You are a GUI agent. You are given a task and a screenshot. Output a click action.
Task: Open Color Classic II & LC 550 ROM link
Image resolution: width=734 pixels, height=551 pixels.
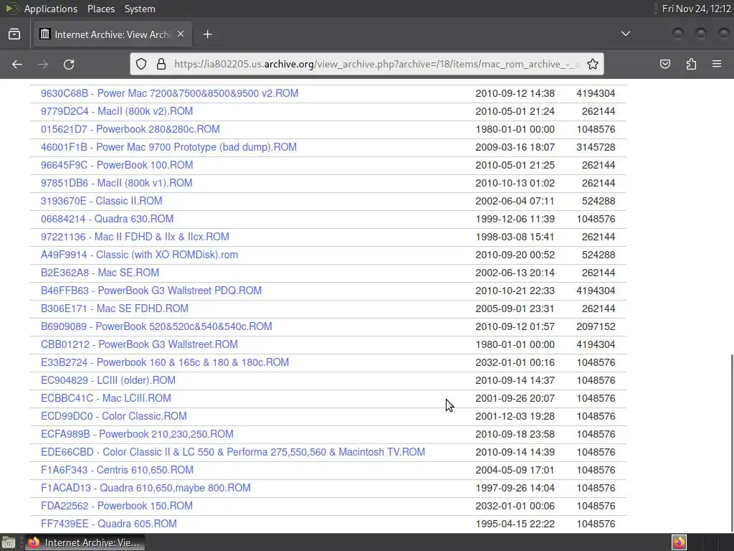pos(233,452)
